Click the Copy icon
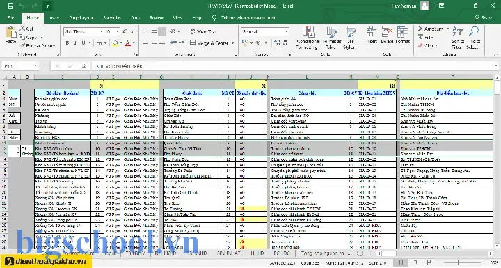The width and height of the screenshot is (501, 268). pyautogui.click(x=22, y=37)
